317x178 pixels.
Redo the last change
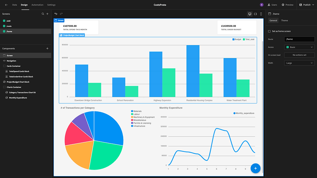pos(61,14)
